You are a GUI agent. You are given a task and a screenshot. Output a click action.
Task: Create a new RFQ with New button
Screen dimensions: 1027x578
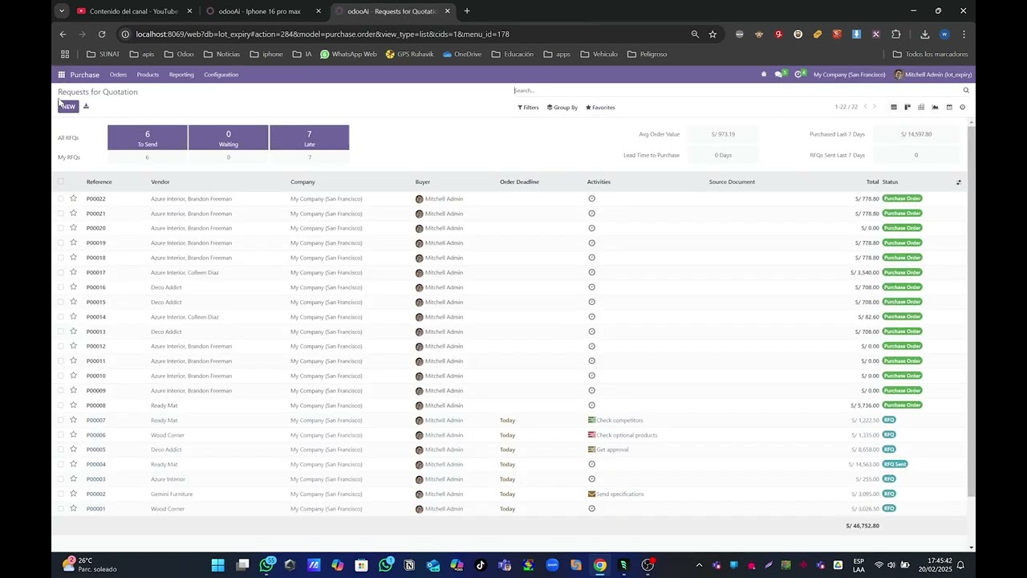point(68,106)
